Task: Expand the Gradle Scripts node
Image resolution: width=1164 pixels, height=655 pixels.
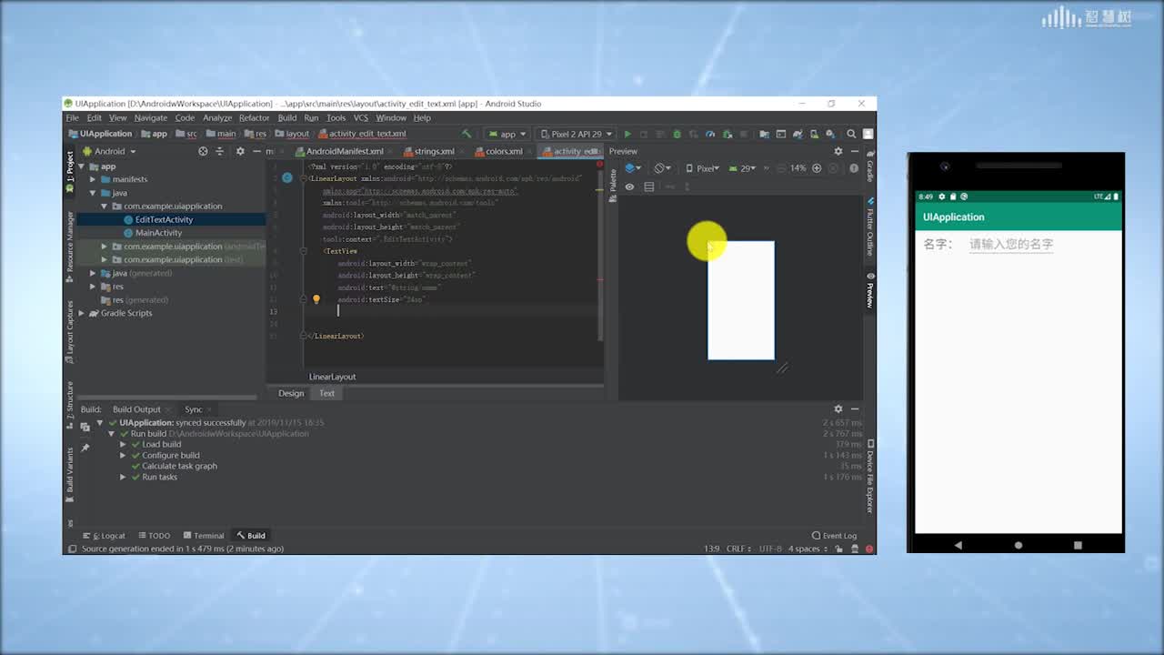Action: pos(81,313)
